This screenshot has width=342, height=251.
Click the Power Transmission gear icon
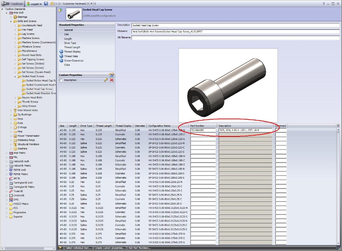[15, 136]
